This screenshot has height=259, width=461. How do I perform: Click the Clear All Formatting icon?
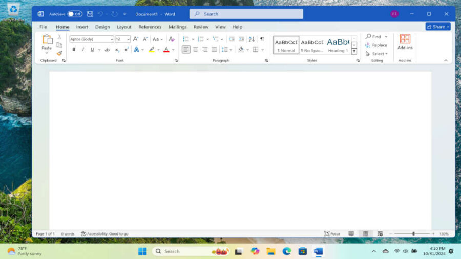click(x=172, y=39)
